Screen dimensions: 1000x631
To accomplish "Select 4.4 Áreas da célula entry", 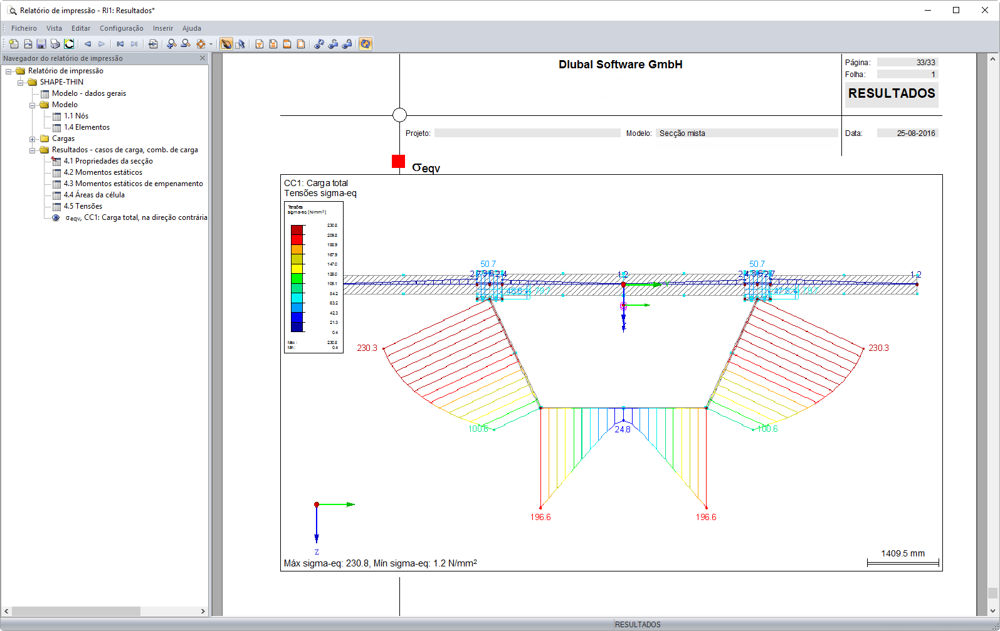I will click(94, 195).
